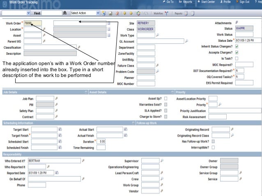Toggle Inherit Status Changes checkbox
This screenshot has height=196, width=262.
(x=237, y=47)
